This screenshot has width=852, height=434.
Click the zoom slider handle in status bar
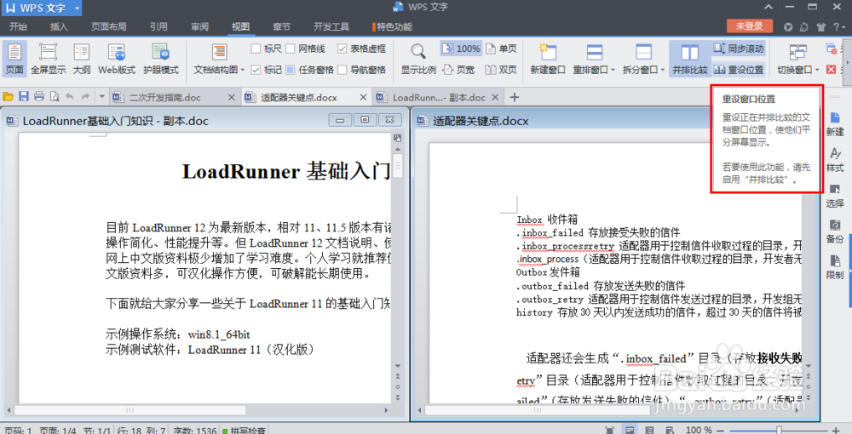(x=779, y=431)
